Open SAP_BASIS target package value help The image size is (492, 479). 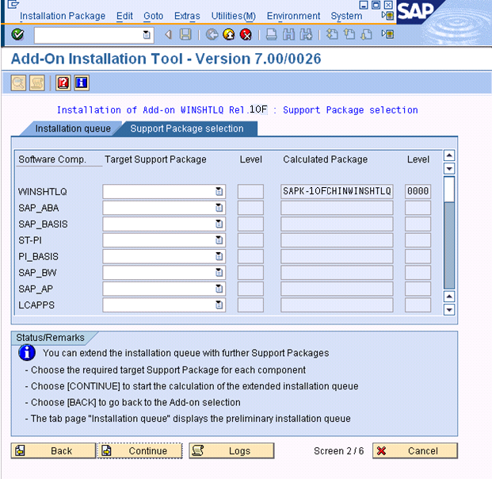(x=219, y=224)
